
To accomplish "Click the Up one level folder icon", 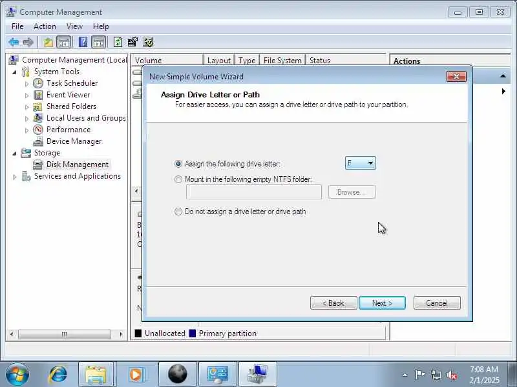I will [48, 42].
